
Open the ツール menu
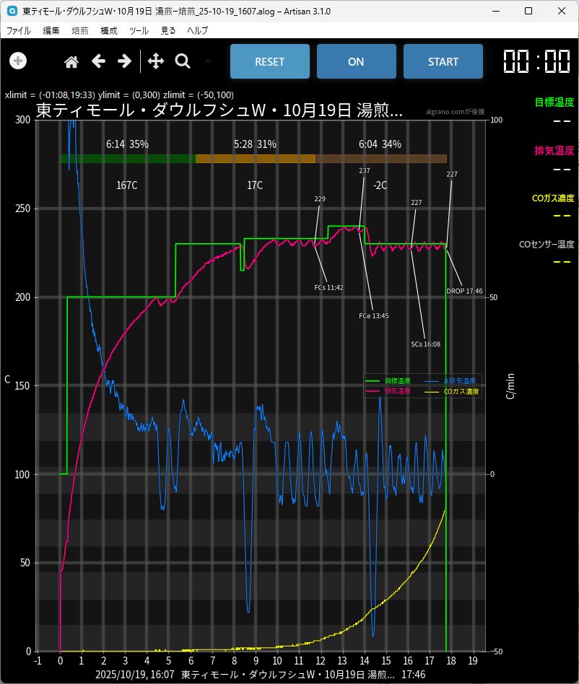tap(139, 30)
